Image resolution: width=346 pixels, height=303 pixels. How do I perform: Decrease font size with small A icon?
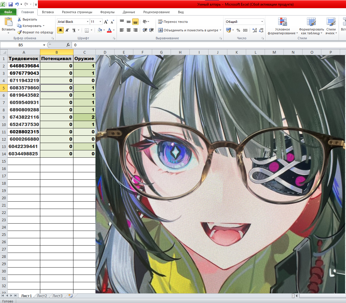[112, 22]
